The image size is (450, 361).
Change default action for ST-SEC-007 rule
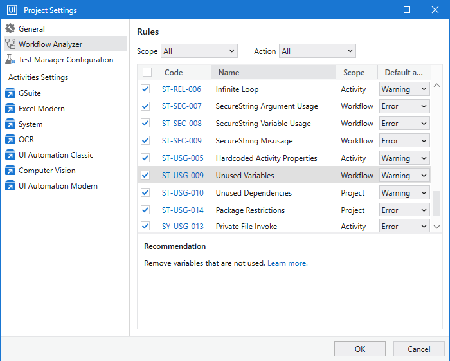[404, 106]
